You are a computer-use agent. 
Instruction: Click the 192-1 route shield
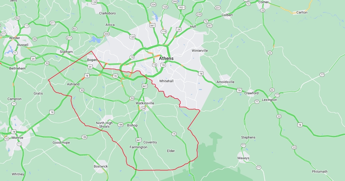(181, 7)
